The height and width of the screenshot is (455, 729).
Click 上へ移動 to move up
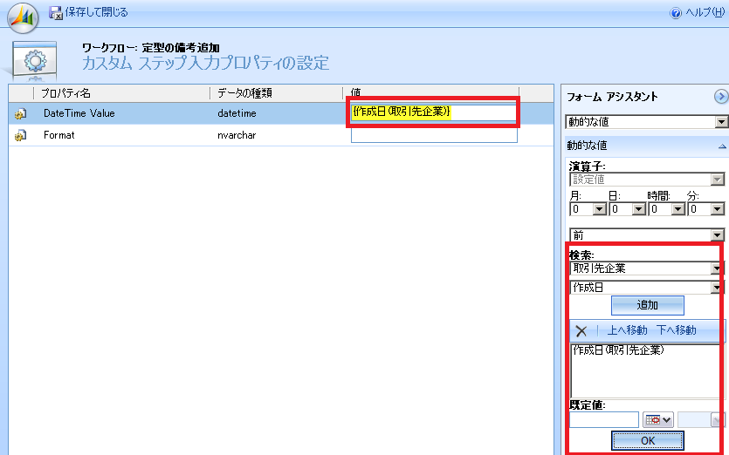pyautogui.click(x=627, y=331)
